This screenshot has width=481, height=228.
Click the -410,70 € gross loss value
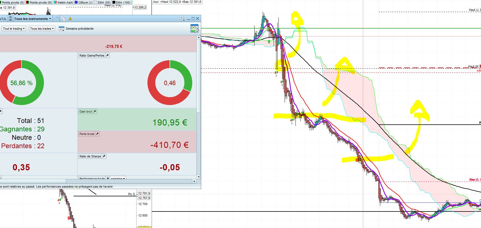tap(170, 145)
